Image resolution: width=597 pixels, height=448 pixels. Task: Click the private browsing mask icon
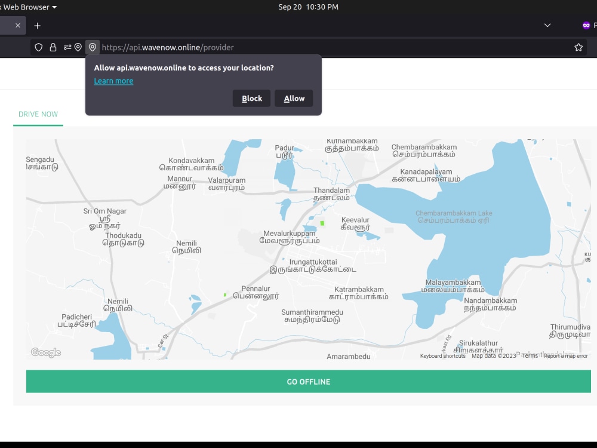coord(586,26)
